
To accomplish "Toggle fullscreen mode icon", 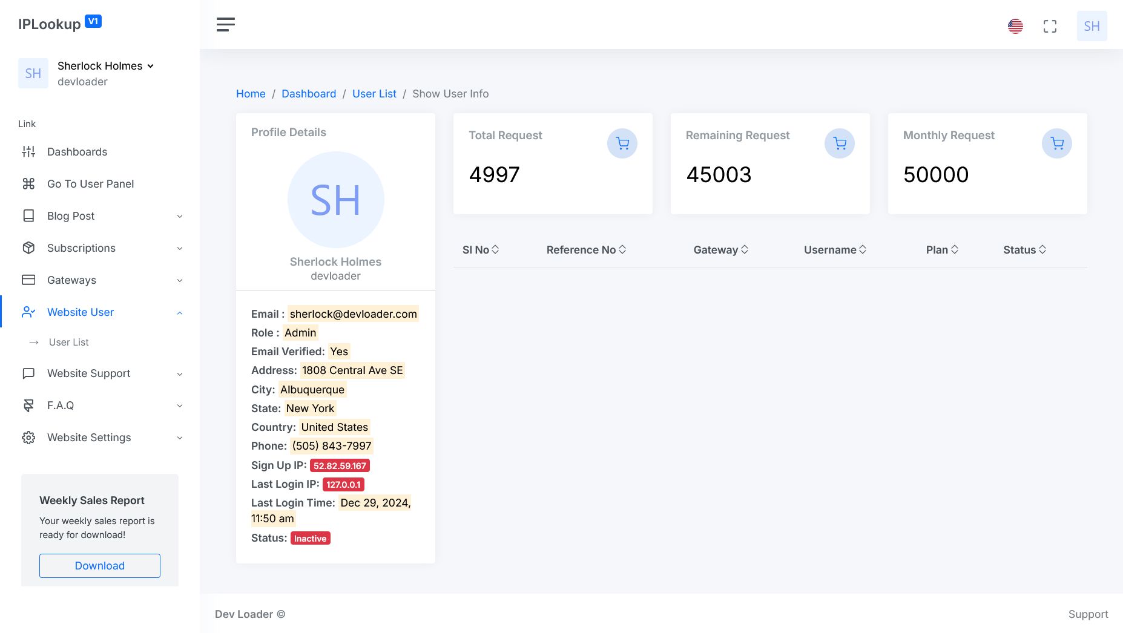I will [1050, 26].
